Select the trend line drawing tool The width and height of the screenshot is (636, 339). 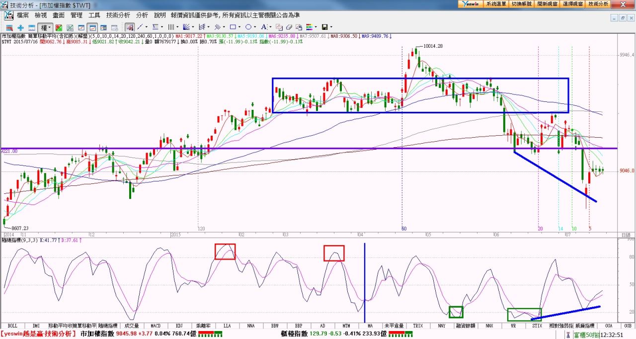pyautogui.click(x=140, y=27)
